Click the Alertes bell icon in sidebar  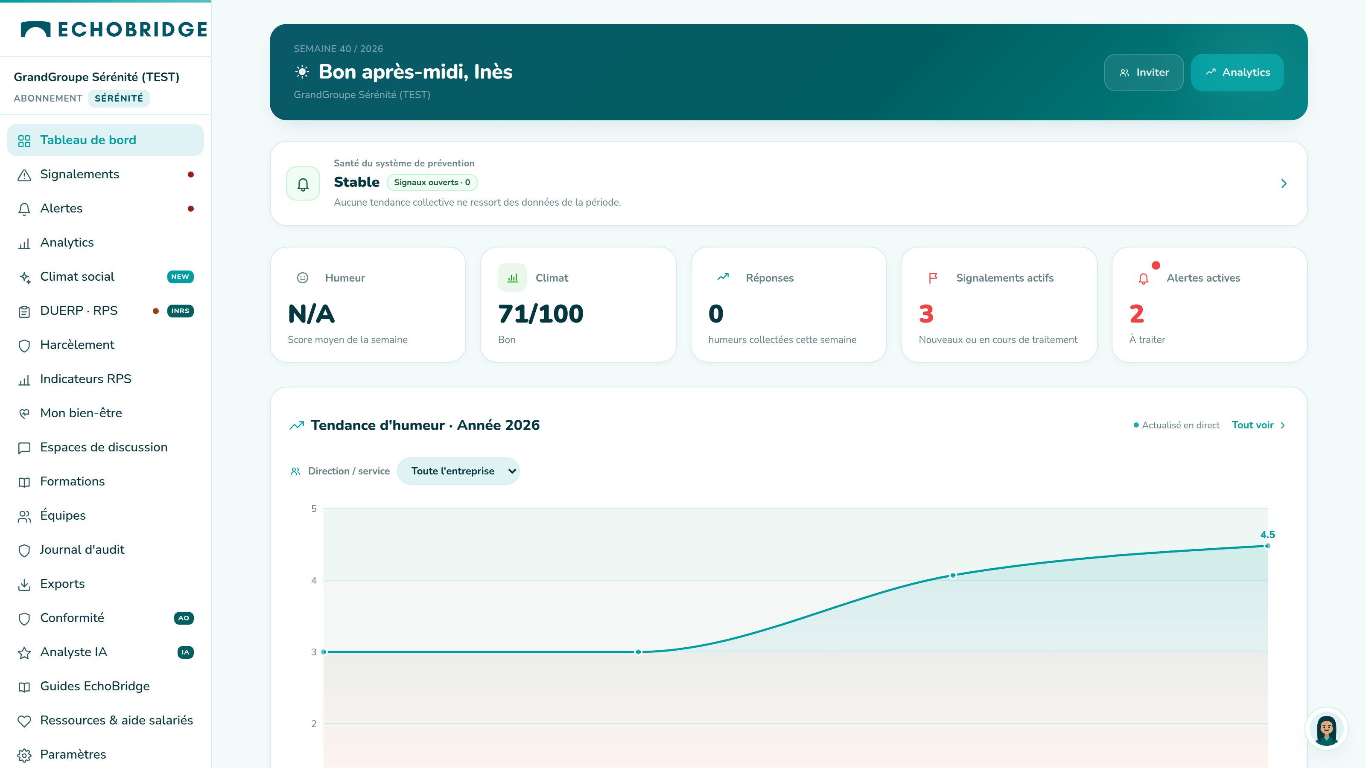(24, 209)
